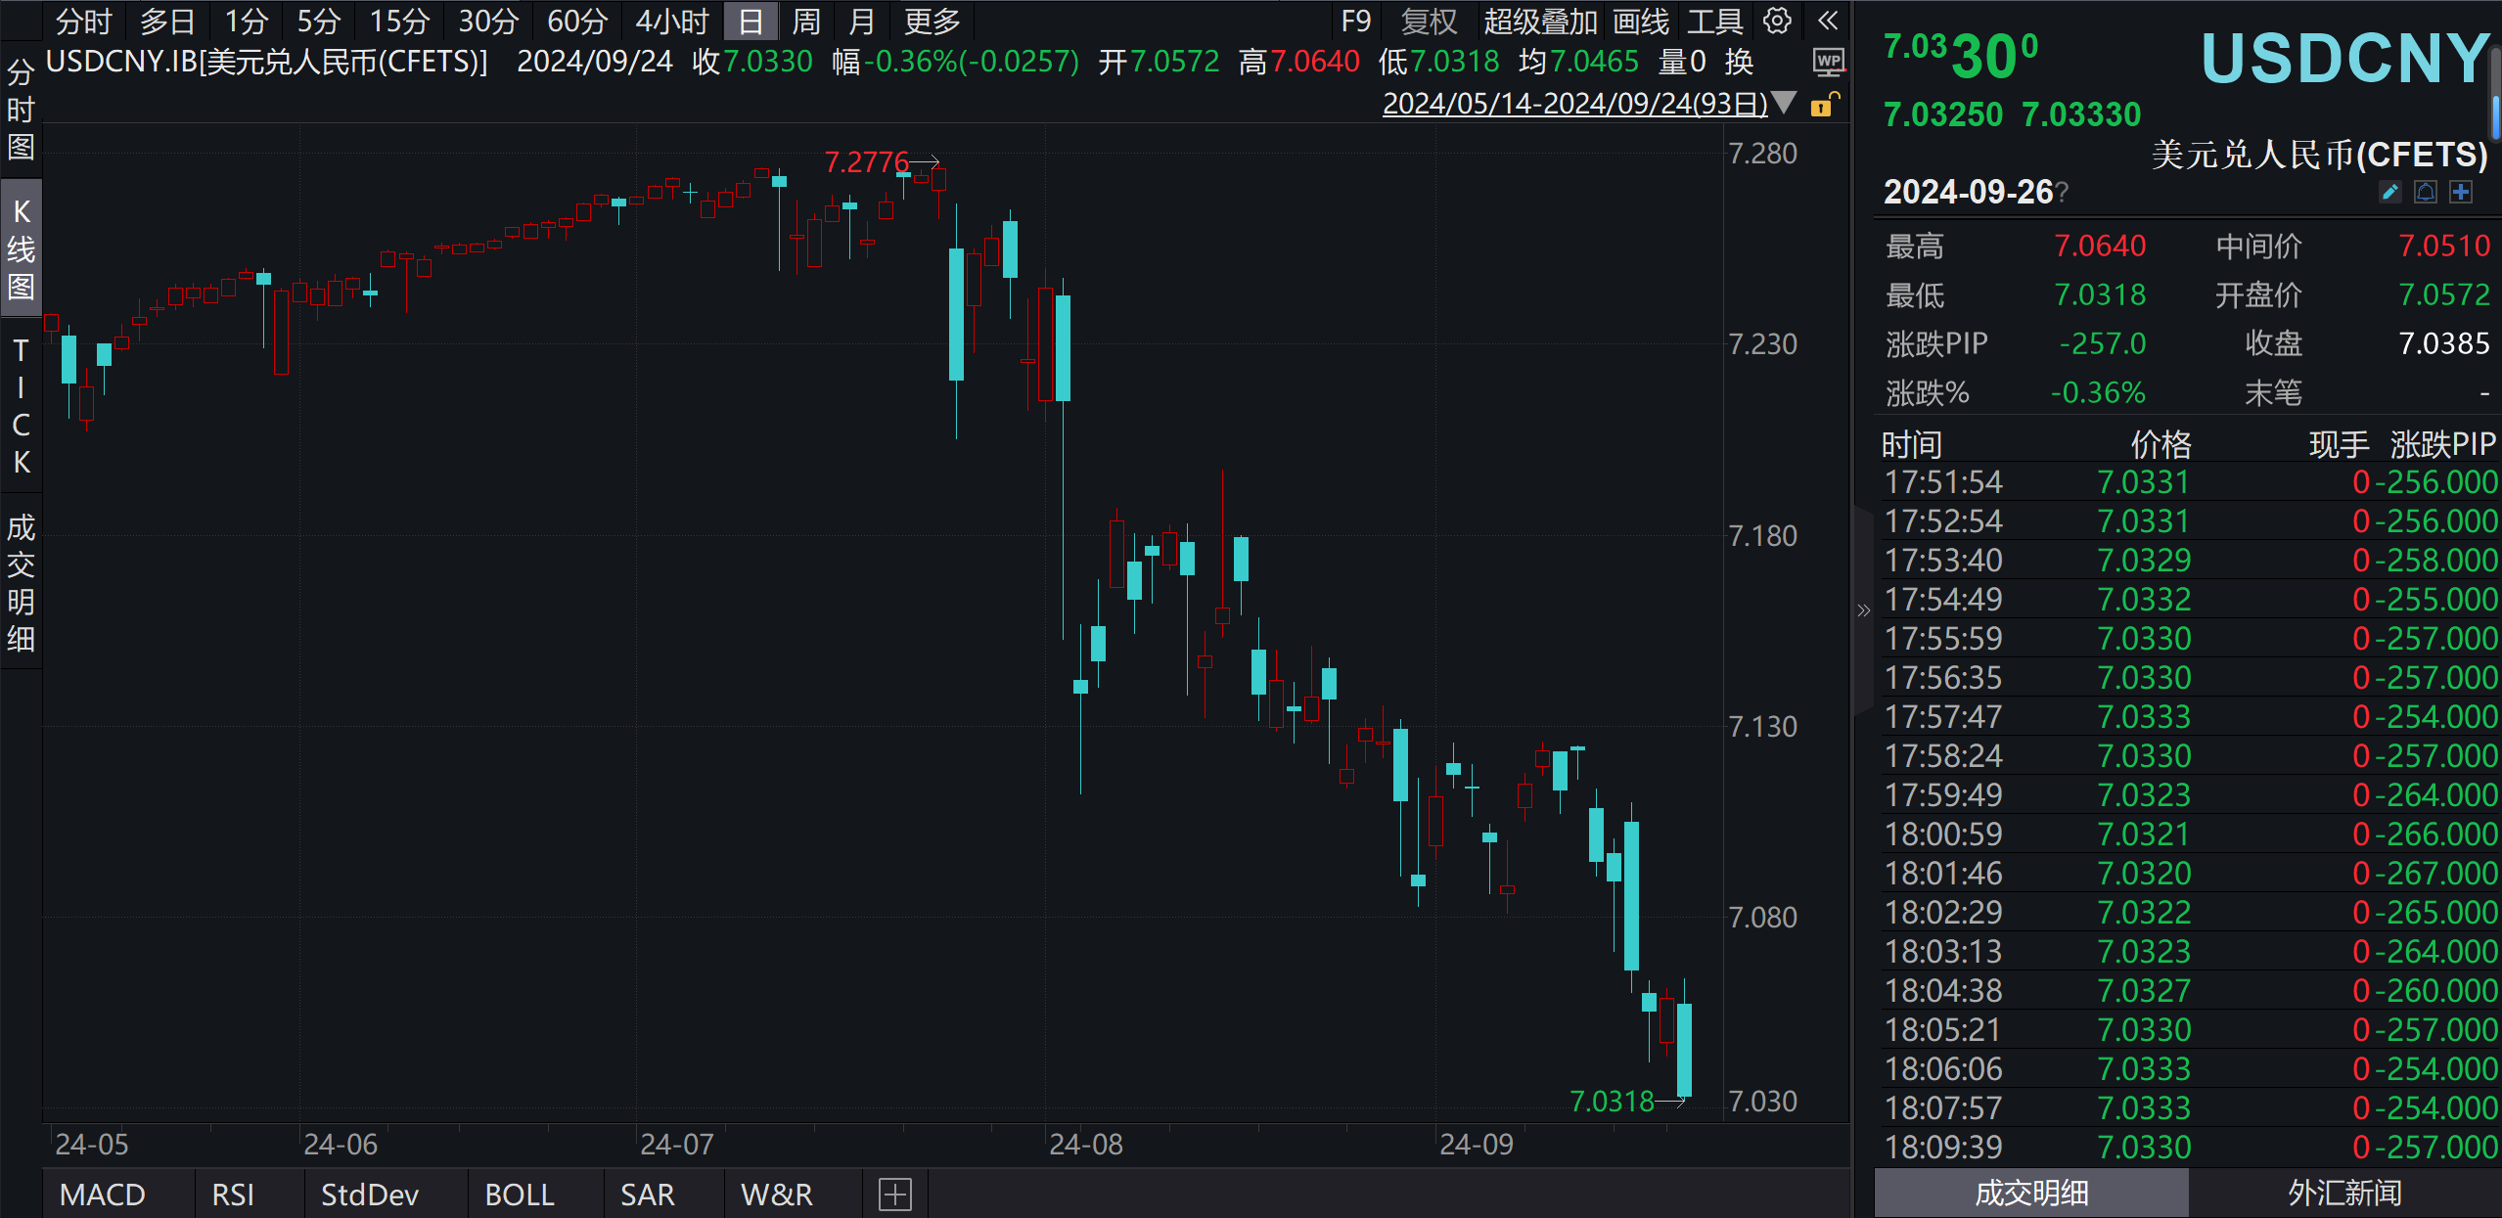Click the 超级叠加 button
2502x1218 pixels.
pyautogui.click(x=1540, y=21)
